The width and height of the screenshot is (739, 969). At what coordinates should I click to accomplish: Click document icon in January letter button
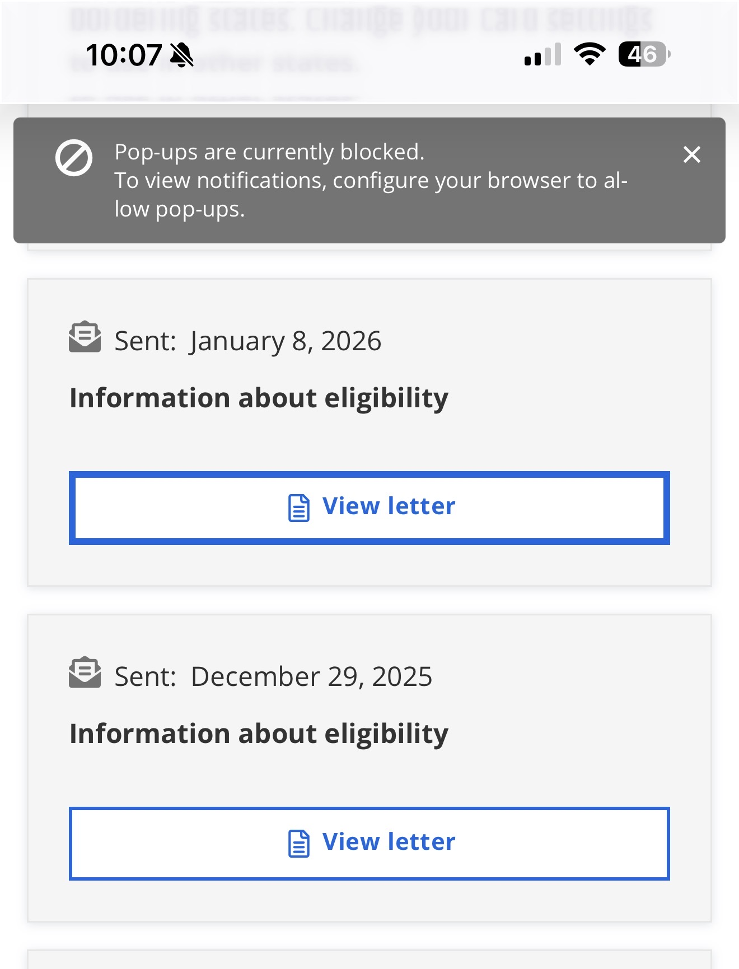click(x=299, y=508)
